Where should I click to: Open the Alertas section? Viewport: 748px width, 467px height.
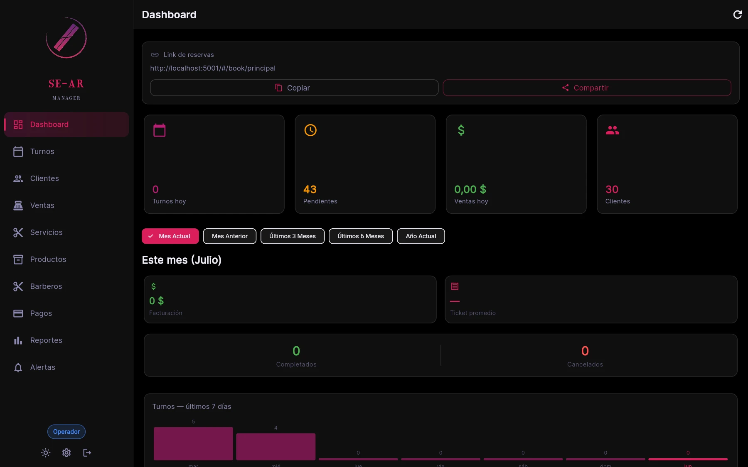pyautogui.click(x=66, y=367)
